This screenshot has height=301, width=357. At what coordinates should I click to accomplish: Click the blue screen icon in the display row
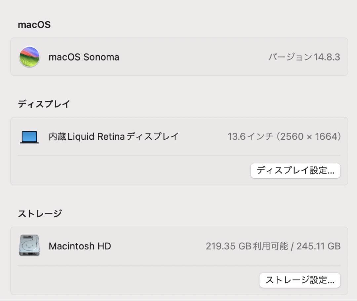(29, 136)
